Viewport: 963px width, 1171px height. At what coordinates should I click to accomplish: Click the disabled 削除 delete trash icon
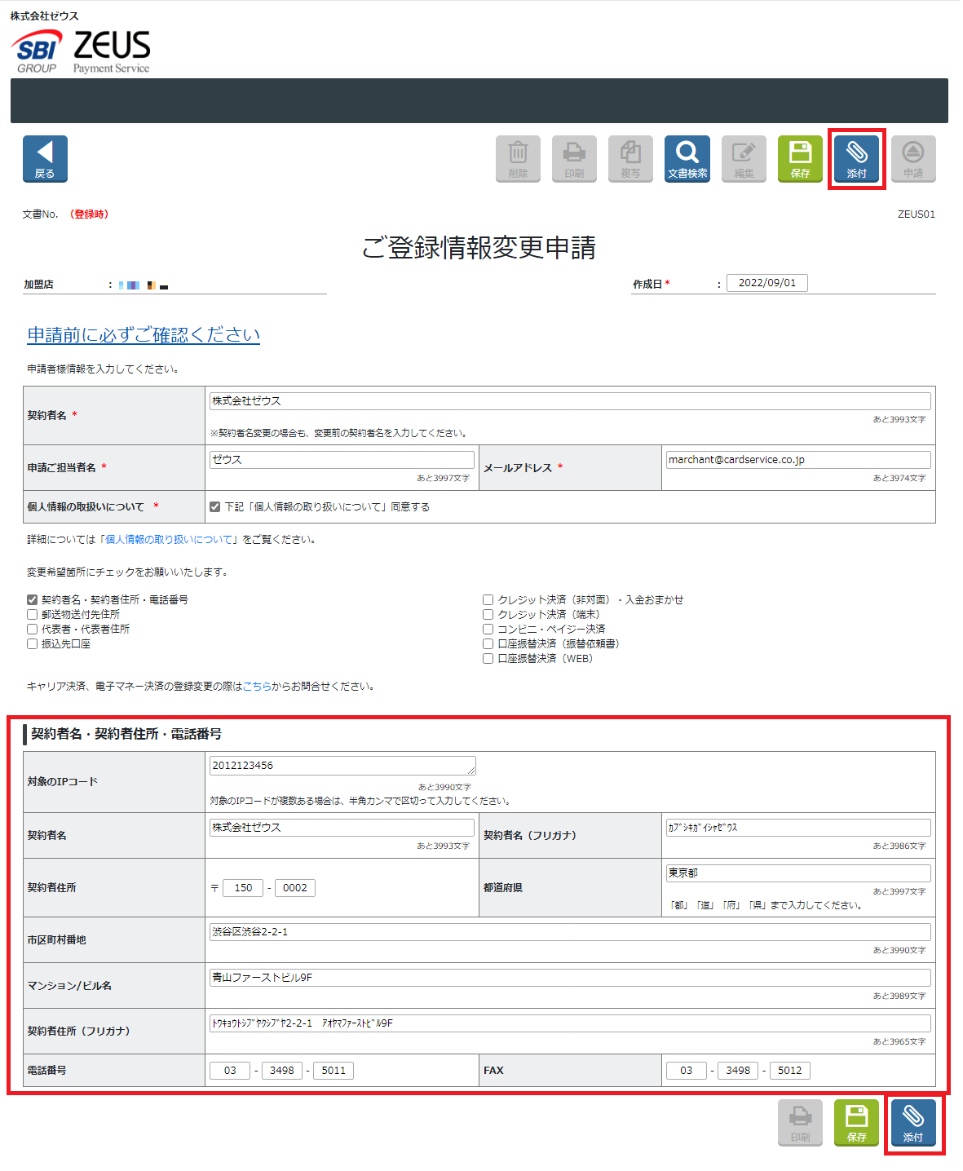(x=518, y=158)
